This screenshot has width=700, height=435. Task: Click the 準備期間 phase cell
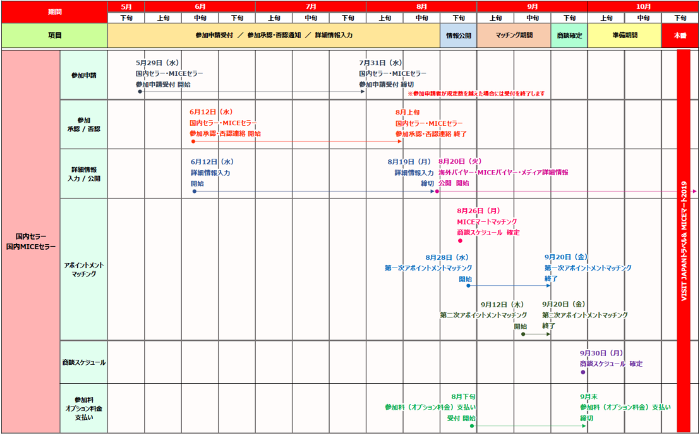pyautogui.click(x=625, y=35)
